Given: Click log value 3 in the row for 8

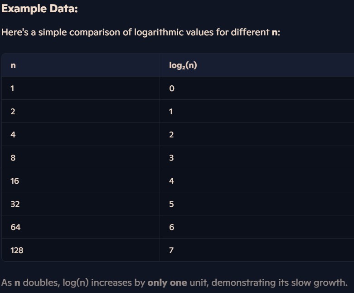Looking at the screenshot, I should pyautogui.click(x=171, y=158).
